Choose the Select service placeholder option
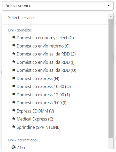The height and width of the screenshot is (152, 116). pos(55,18)
